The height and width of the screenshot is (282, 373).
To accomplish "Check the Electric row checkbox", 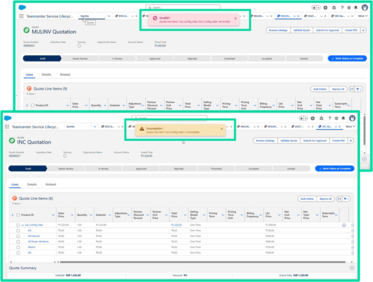I will [x=18, y=247].
